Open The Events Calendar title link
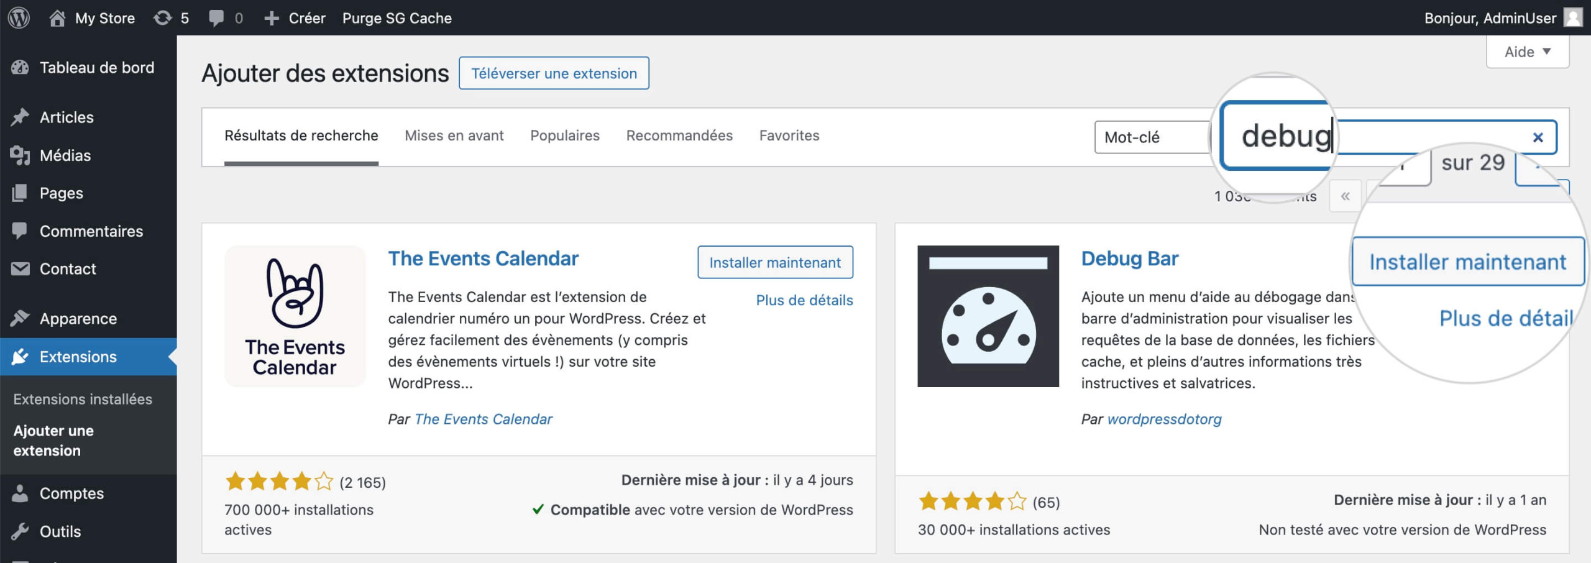 [483, 259]
